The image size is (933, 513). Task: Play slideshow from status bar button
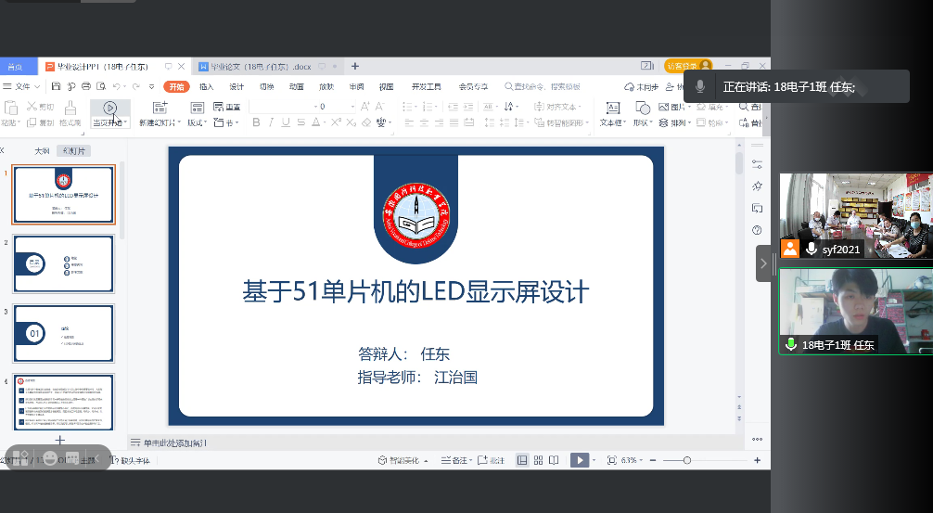pyautogui.click(x=578, y=460)
